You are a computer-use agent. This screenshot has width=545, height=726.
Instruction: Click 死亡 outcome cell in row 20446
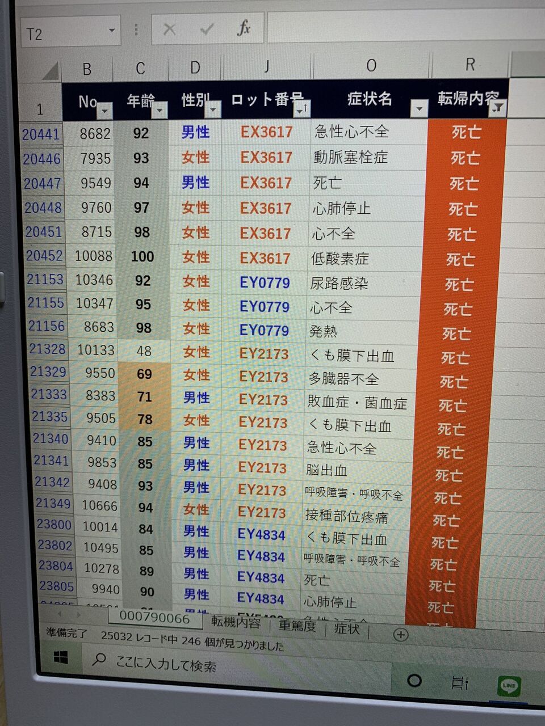point(466,158)
